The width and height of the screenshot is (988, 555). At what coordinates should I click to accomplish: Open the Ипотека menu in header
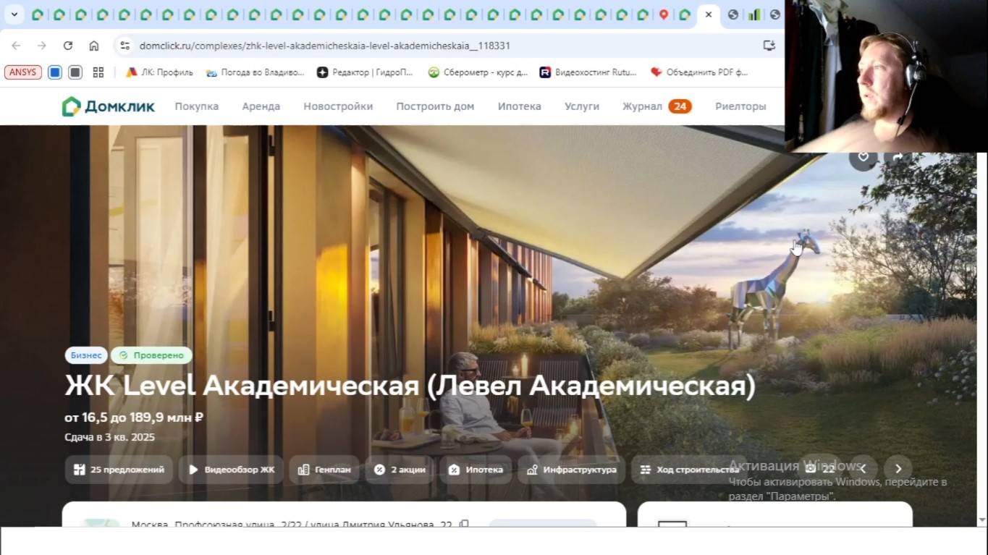click(x=519, y=106)
